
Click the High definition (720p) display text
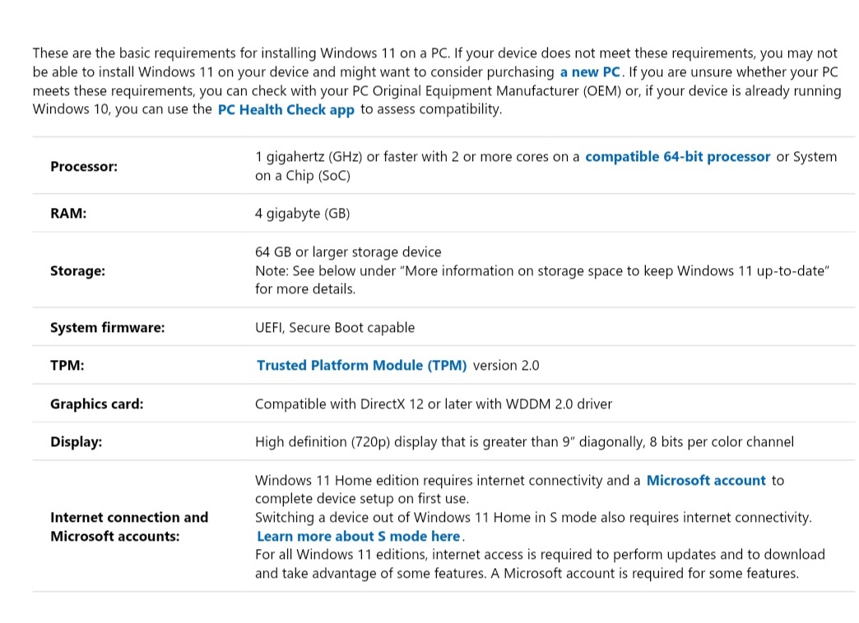point(524,442)
